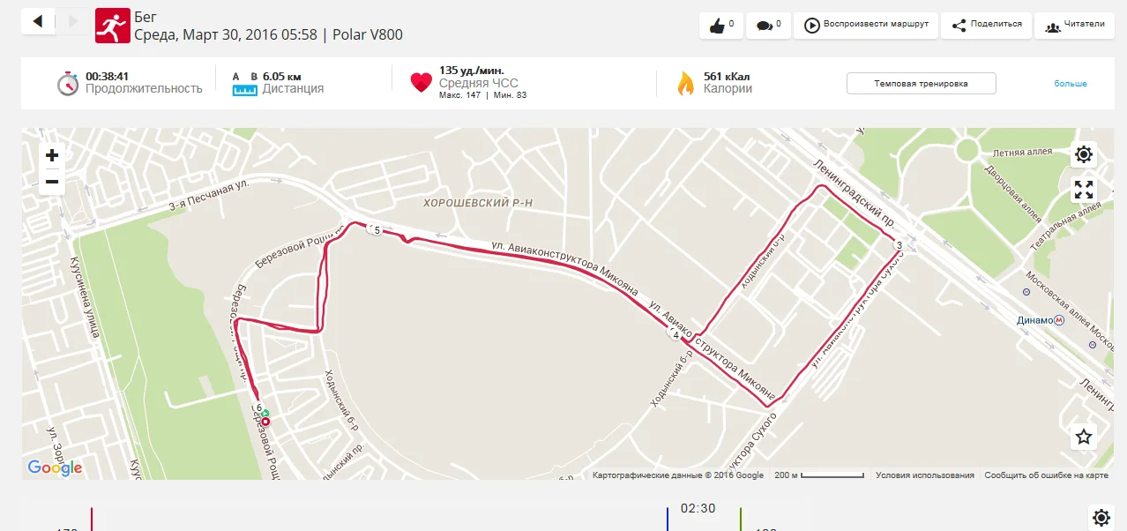Zoom in the map with plus
The image size is (1127, 531).
[x=52, y=155]
